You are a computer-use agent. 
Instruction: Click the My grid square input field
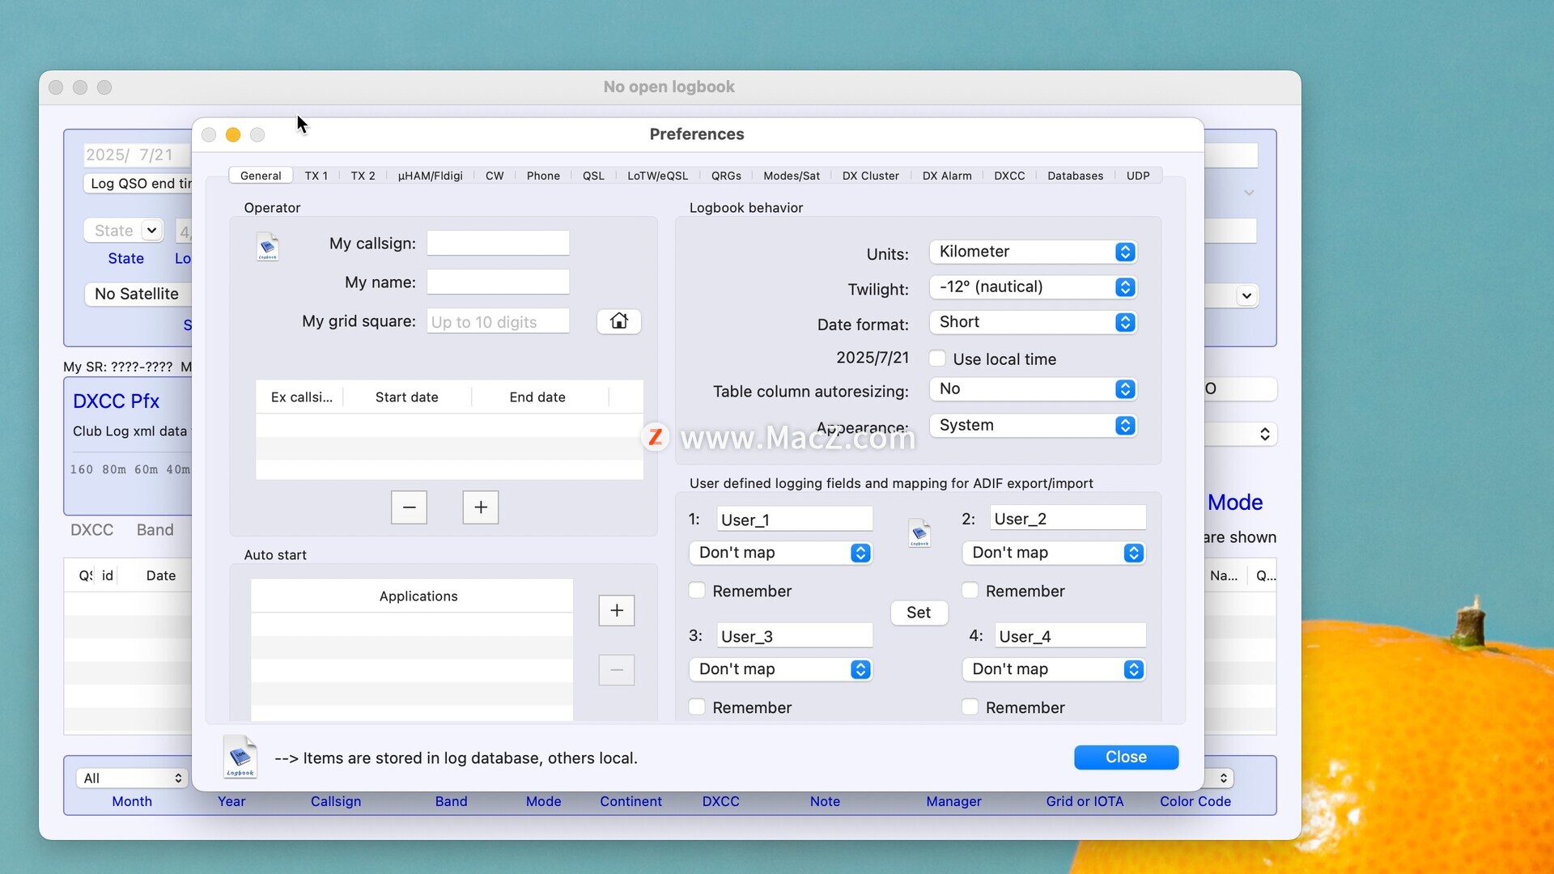click(x=498, y=321)
